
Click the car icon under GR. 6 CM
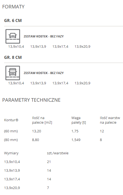pos(13,36)
